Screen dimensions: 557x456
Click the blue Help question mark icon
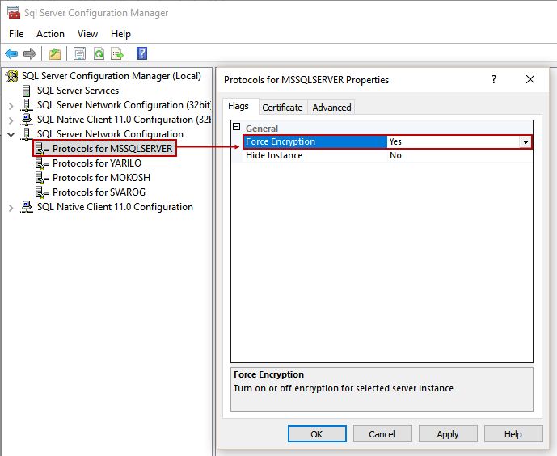click(141, 53)
